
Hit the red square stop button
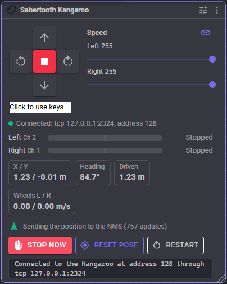44,61
